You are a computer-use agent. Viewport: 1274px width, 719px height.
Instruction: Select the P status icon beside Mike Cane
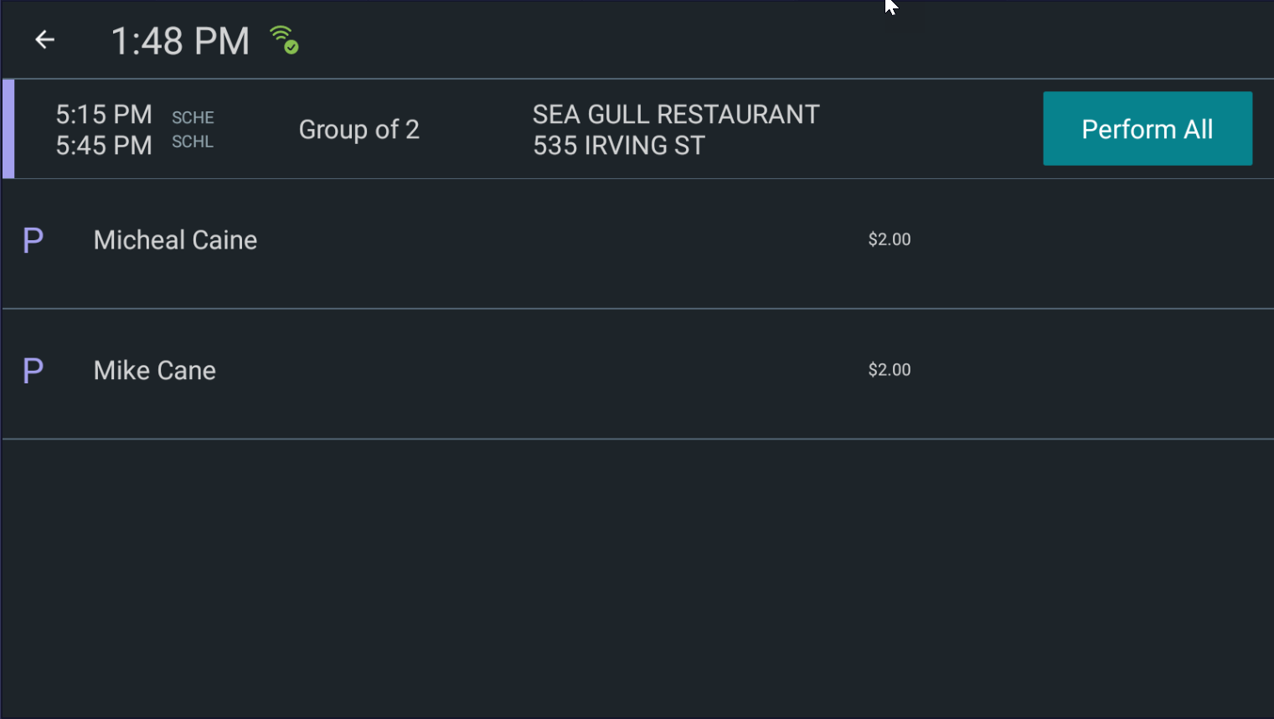pos(32,370)
